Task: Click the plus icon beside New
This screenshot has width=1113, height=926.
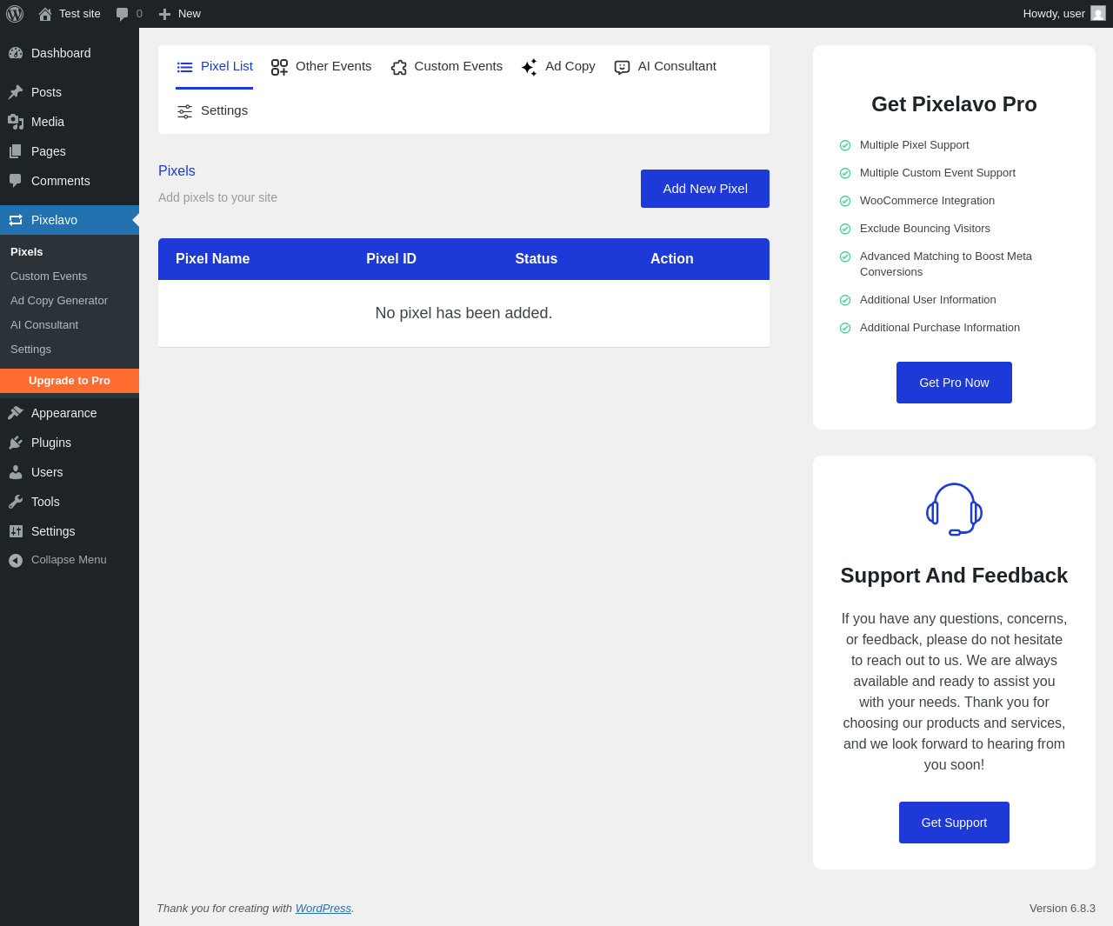Action: click(164, 14)
